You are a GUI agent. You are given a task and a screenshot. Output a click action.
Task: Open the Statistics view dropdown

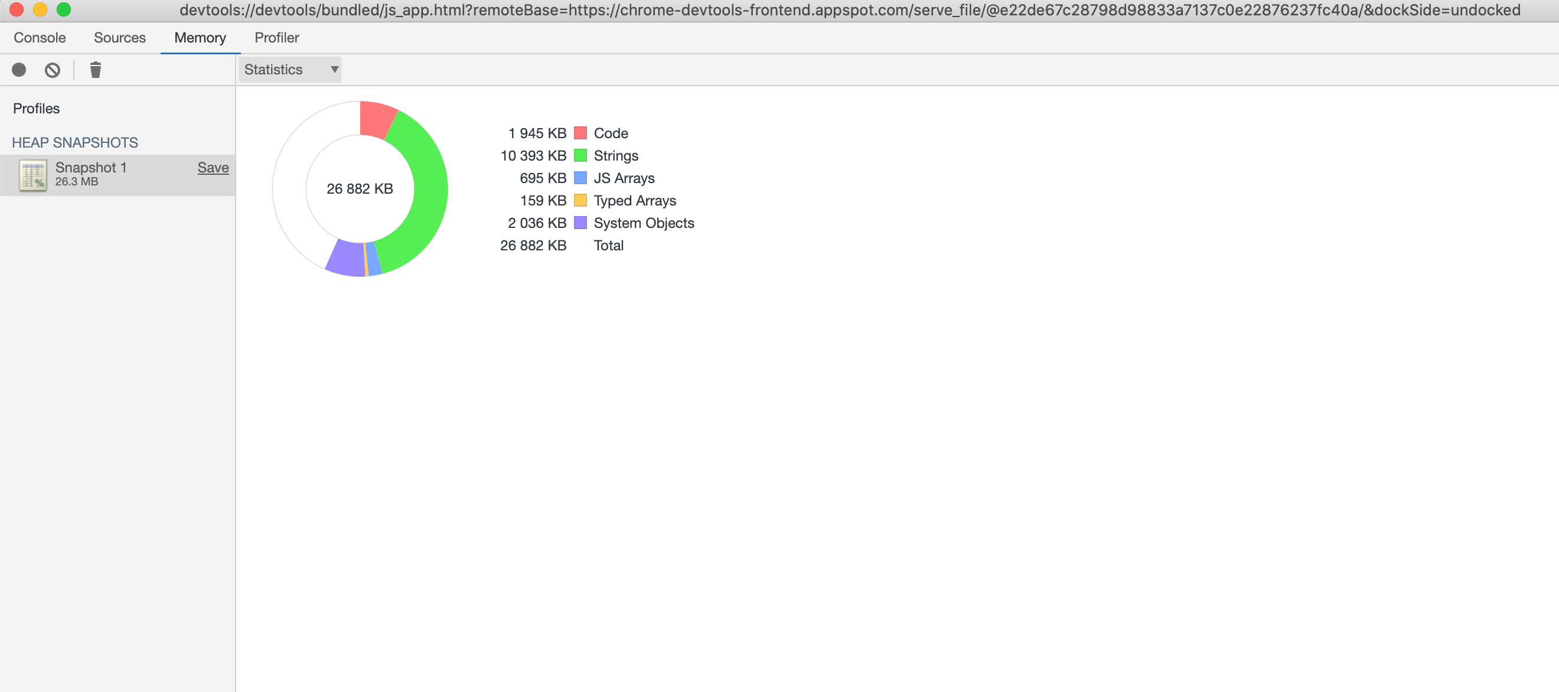(289, 70)
